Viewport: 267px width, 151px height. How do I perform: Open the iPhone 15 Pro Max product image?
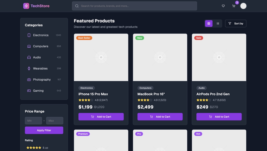101,57
